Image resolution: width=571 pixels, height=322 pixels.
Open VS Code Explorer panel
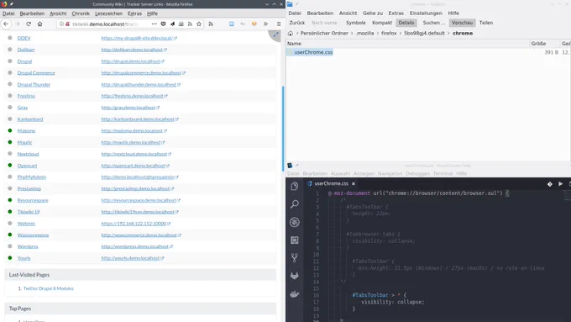295,186
